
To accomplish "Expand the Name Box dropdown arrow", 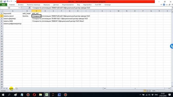I will (19, 8).
